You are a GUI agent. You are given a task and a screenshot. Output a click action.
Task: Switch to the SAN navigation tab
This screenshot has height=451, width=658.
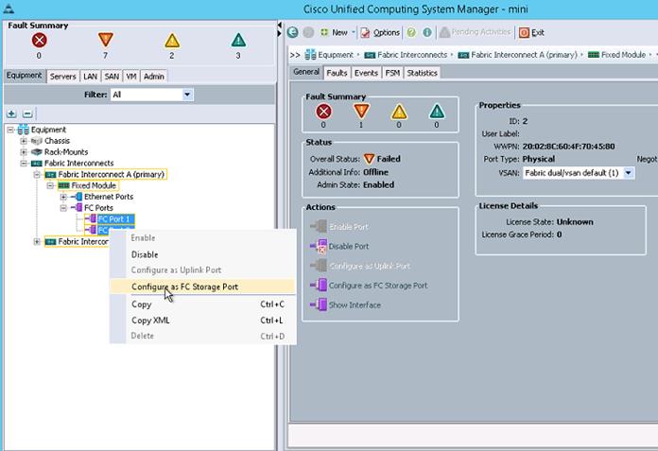click(x=112, y=76)
